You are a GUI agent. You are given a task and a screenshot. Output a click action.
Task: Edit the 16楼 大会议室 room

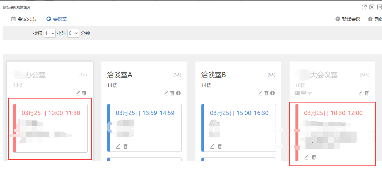pyautogui.click(x=361, y=93)
